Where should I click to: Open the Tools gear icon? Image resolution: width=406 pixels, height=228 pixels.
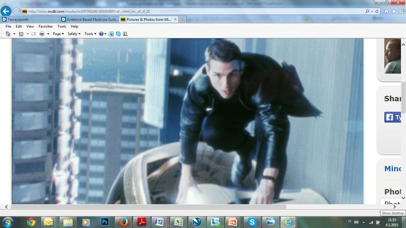[401, 11]
